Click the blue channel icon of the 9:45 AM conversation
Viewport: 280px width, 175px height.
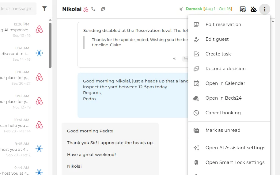39,149
